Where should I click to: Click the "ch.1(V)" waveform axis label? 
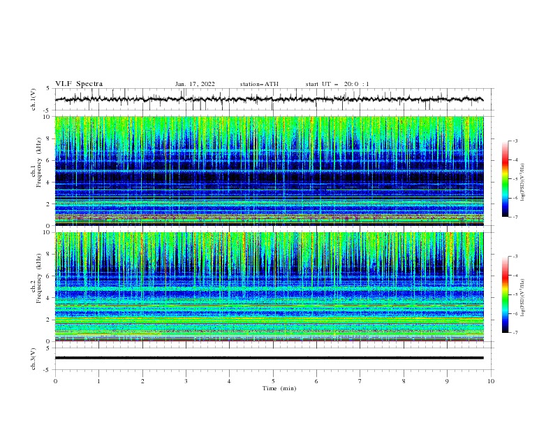coord(34,99)
